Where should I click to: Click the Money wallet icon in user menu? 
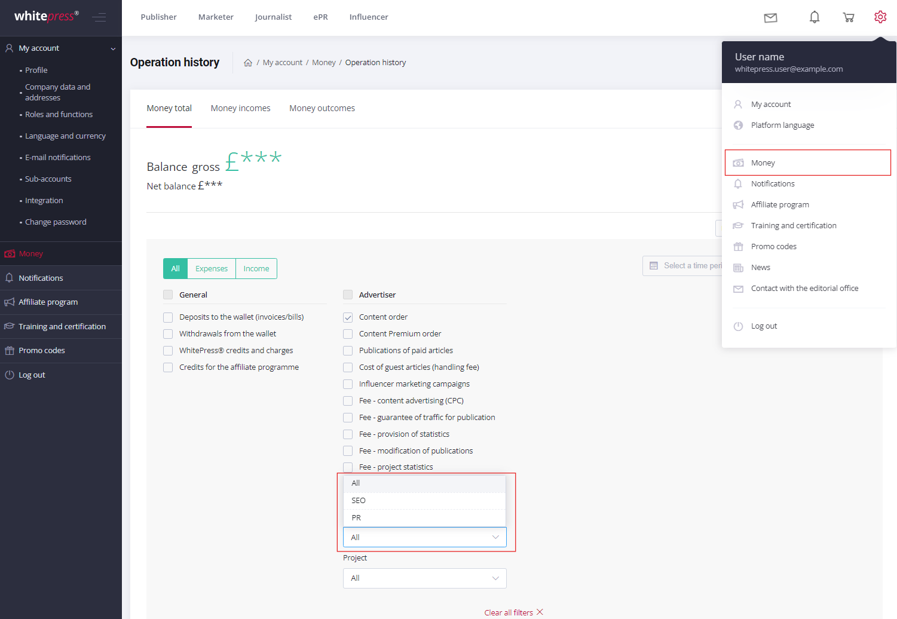coord(739,163)
